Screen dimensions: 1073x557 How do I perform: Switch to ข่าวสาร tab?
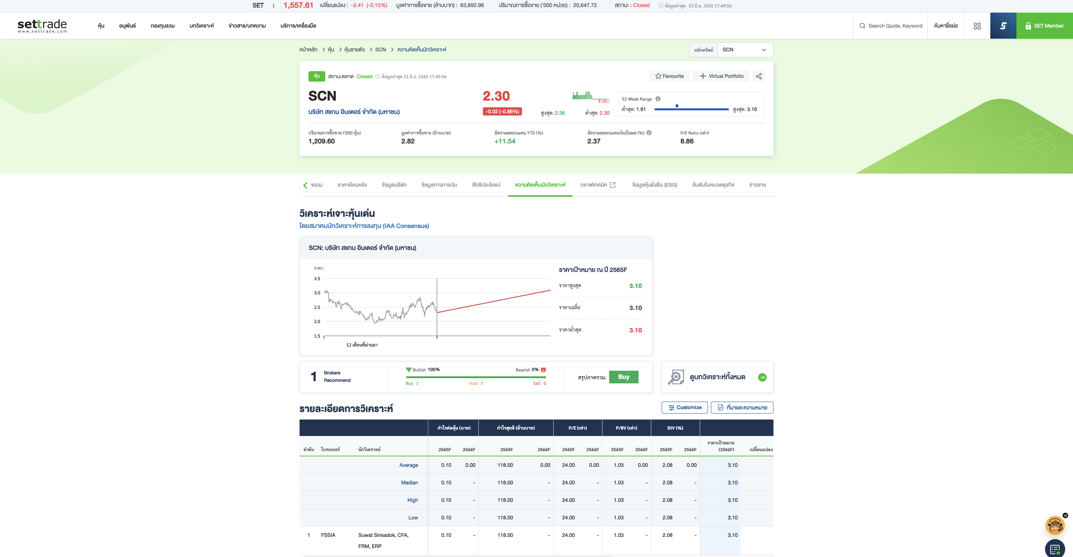pyautogui.click(x=757, y=185)
